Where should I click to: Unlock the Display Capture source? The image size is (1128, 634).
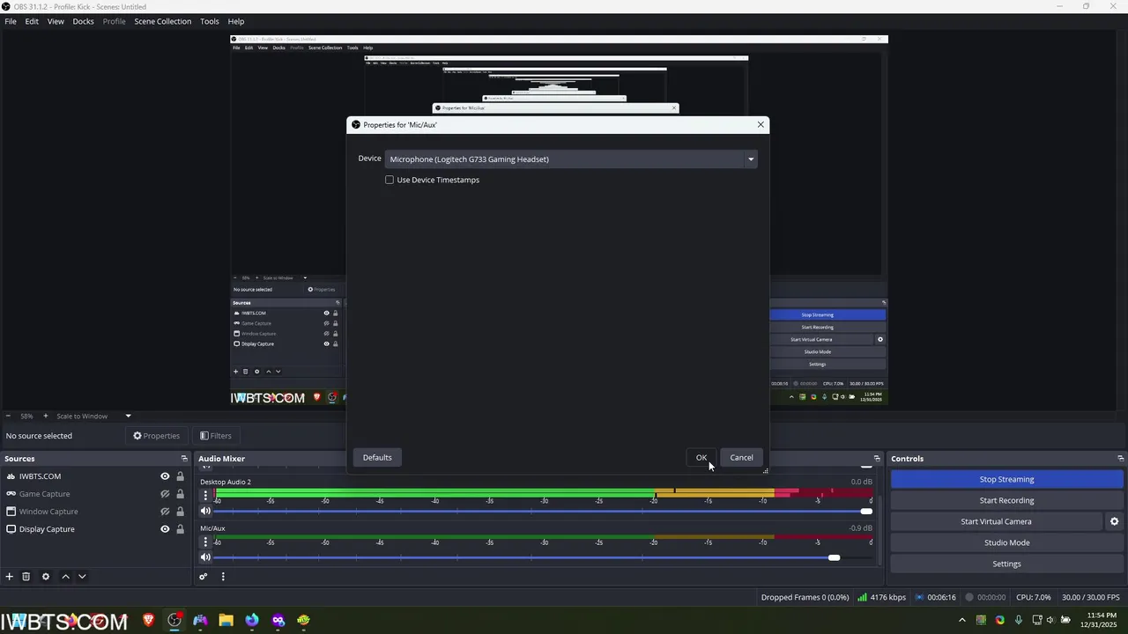point(180,529)
